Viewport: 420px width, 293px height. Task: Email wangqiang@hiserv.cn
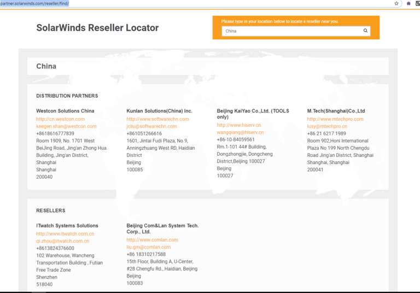240,132
